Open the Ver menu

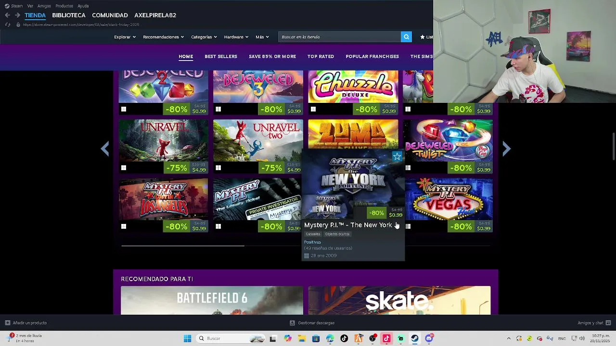[30, 6]
